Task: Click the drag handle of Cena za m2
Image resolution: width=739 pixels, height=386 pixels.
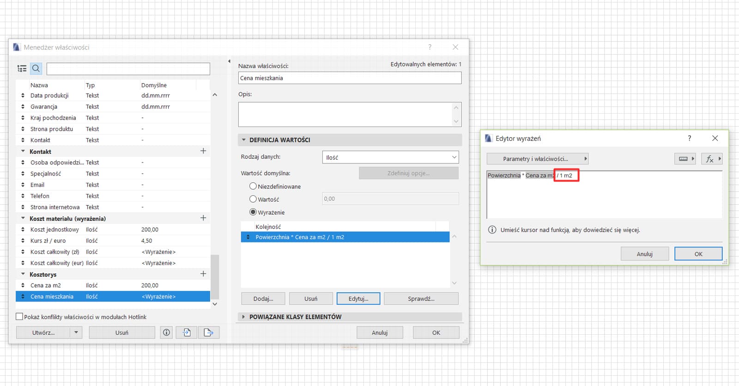Action: pyautogui.click(x=23, y=285)
